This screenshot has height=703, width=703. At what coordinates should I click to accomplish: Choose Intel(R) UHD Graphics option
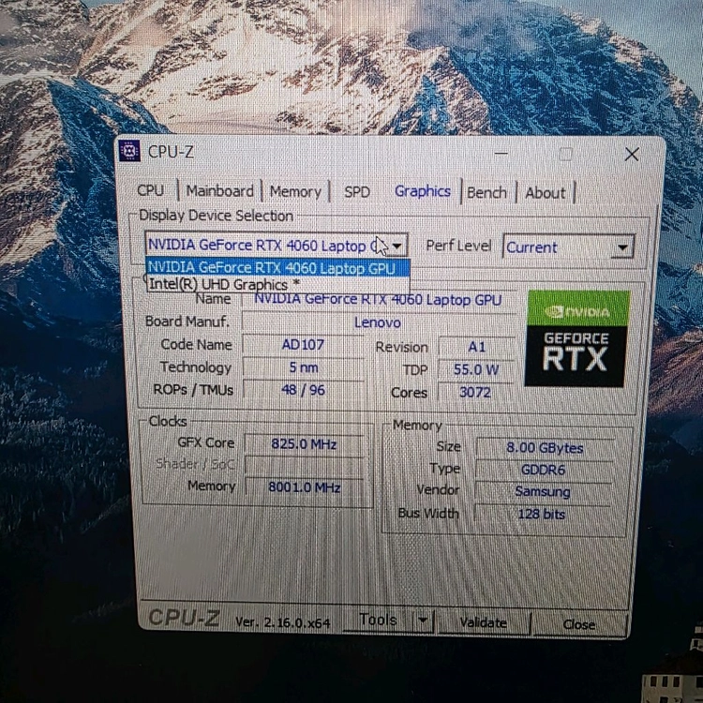pyautogui.click(x=277, y=285)
